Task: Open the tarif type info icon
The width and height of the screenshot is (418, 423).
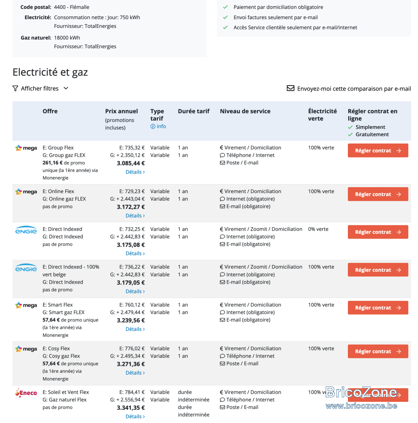Action: (153, 127)
